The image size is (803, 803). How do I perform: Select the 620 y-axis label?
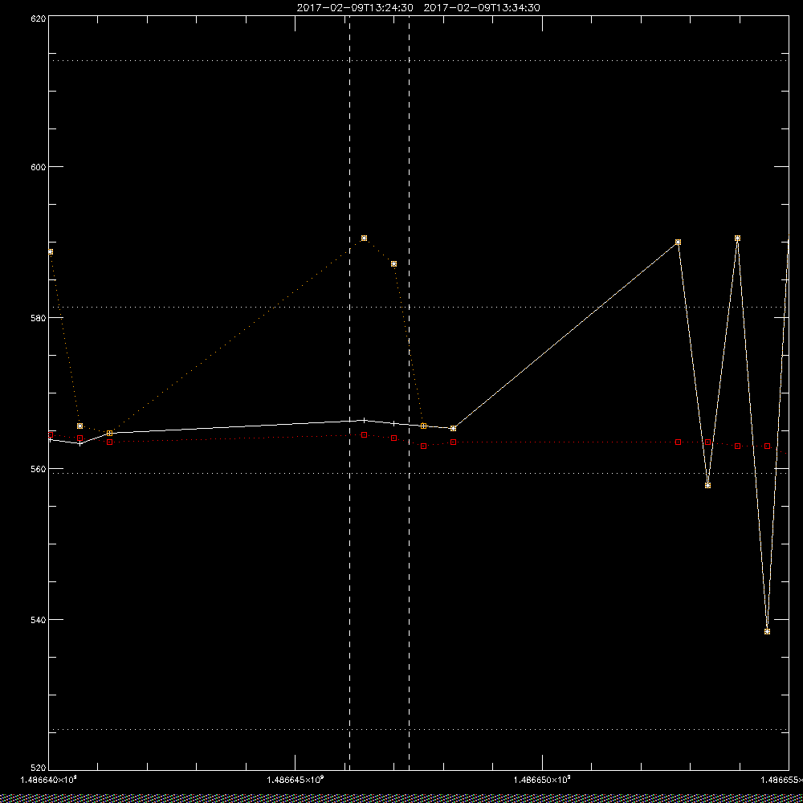(x=39, y=18)
